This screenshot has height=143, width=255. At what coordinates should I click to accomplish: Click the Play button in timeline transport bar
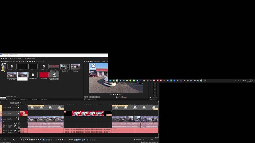pos(27,140)
